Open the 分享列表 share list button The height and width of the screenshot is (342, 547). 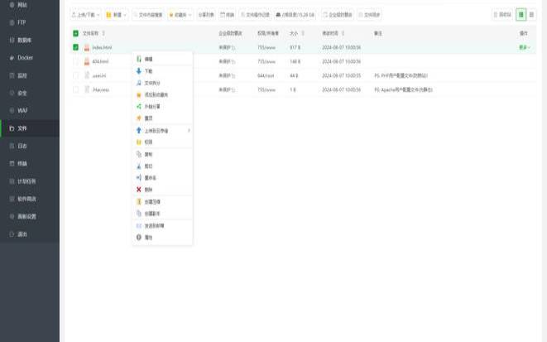[x=206, y=15]
